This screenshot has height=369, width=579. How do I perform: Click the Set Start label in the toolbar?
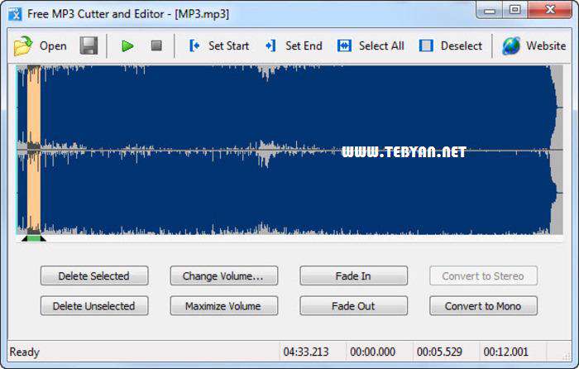pyautogui.click(x=228, y=46)
